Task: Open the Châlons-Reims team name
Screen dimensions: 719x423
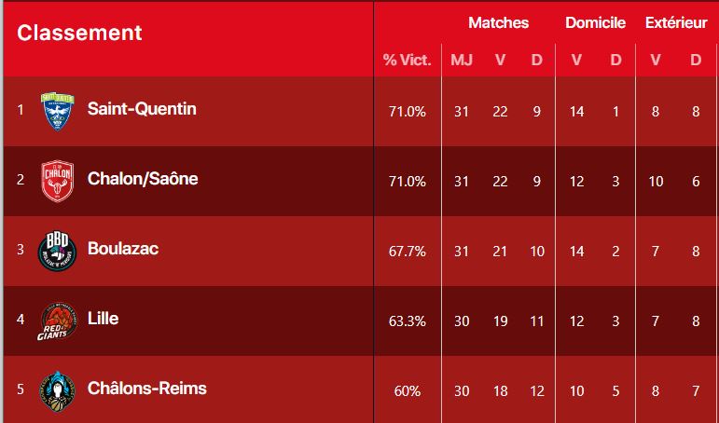Action: coord(146,389)
